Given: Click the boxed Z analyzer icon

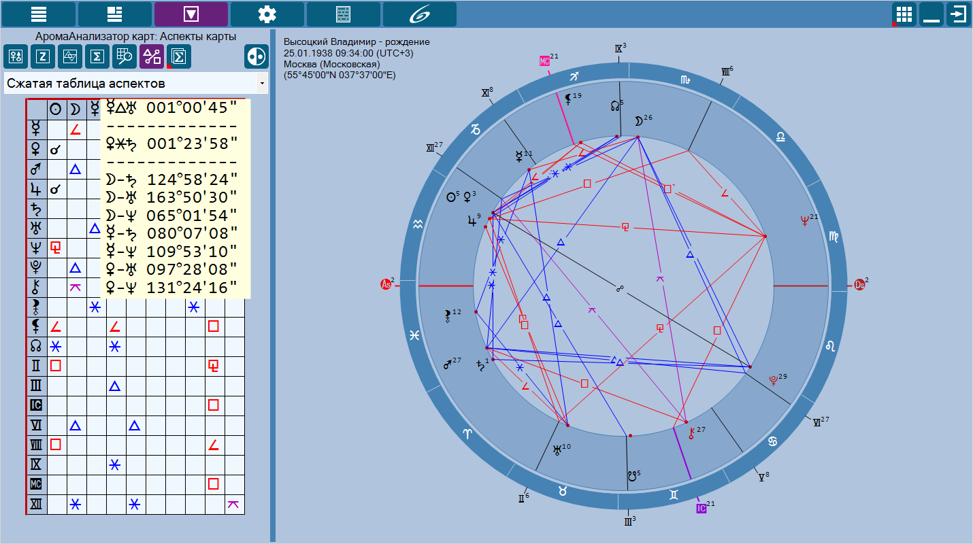Looking at the screenshot, I should coord(43,57).
